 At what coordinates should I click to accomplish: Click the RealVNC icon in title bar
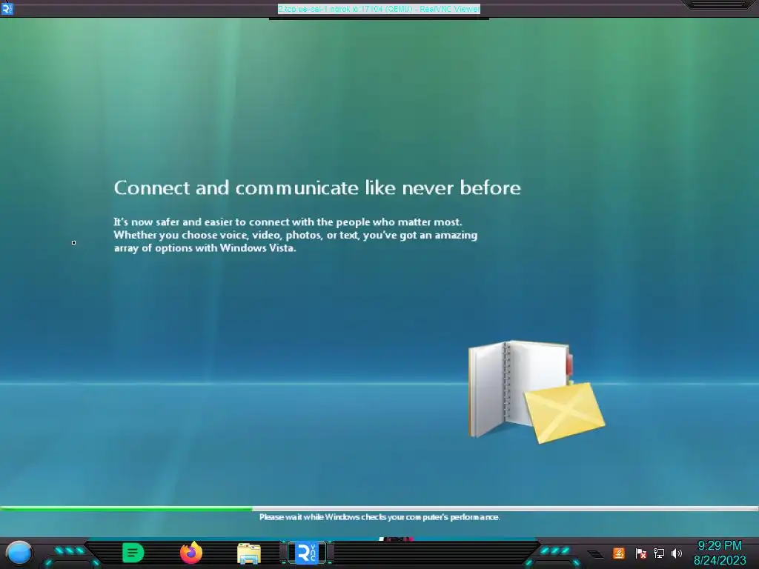pyautogui.click(x=7, y=9)
